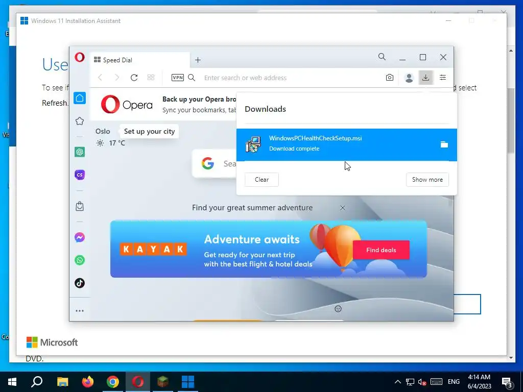Toggle the VPN badge
523x392 pixels.
[x=177, y=78]
